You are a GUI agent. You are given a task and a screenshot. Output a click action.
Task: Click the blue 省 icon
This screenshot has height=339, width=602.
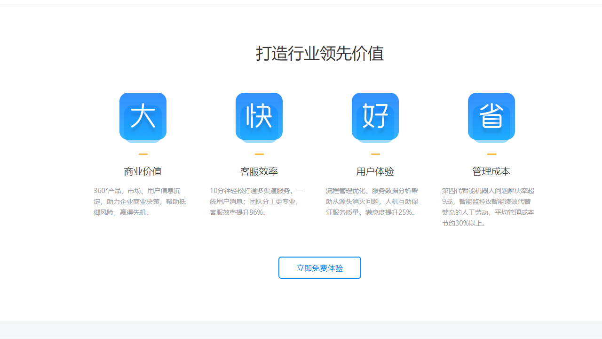click(491, 117)
